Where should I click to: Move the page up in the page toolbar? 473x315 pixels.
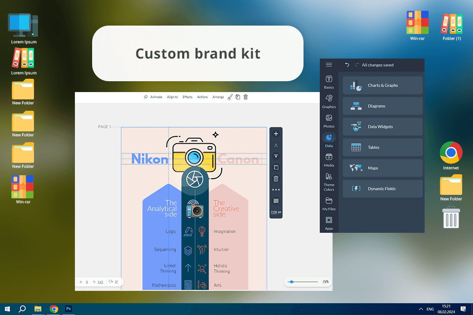click(x=276, y=145)
